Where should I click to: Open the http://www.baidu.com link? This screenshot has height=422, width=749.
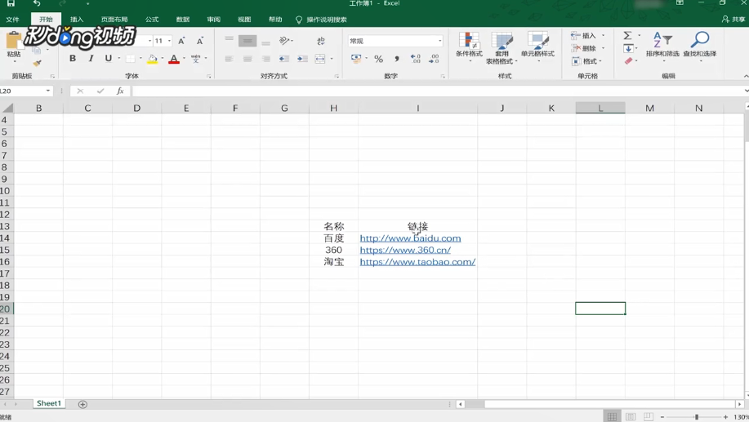tap(410, 238)
